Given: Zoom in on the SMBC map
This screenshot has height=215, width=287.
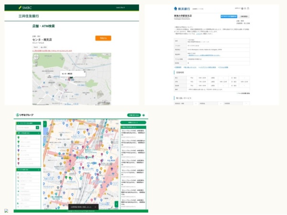Looking at the screenshot, I should (x=36, y=62).
